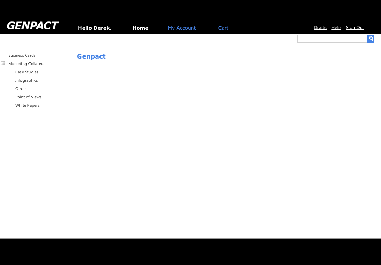Open Case Studies subcategory

[x=27, y=72]
